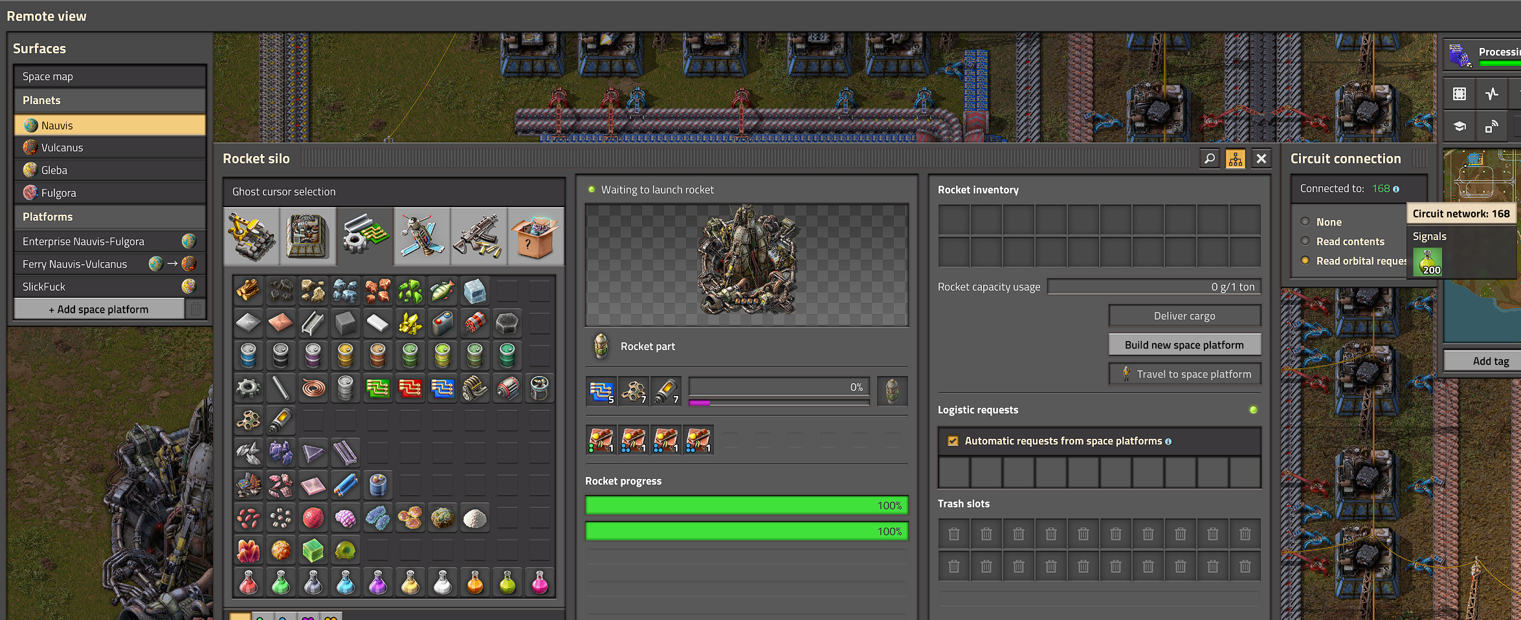Select the engine unit item

[475, 388]
